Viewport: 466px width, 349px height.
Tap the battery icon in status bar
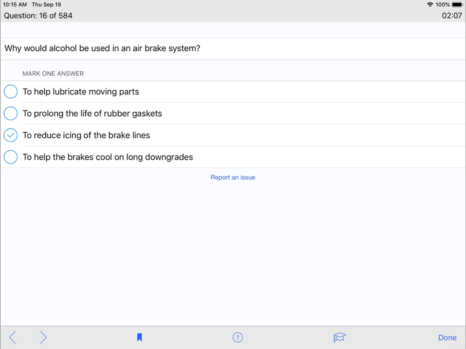pyautogui.click(x=457, y=5)
